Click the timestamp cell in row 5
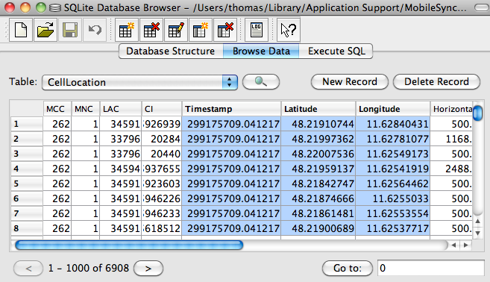Viewport: 490px width, 282px height. [x=231, y=184]
